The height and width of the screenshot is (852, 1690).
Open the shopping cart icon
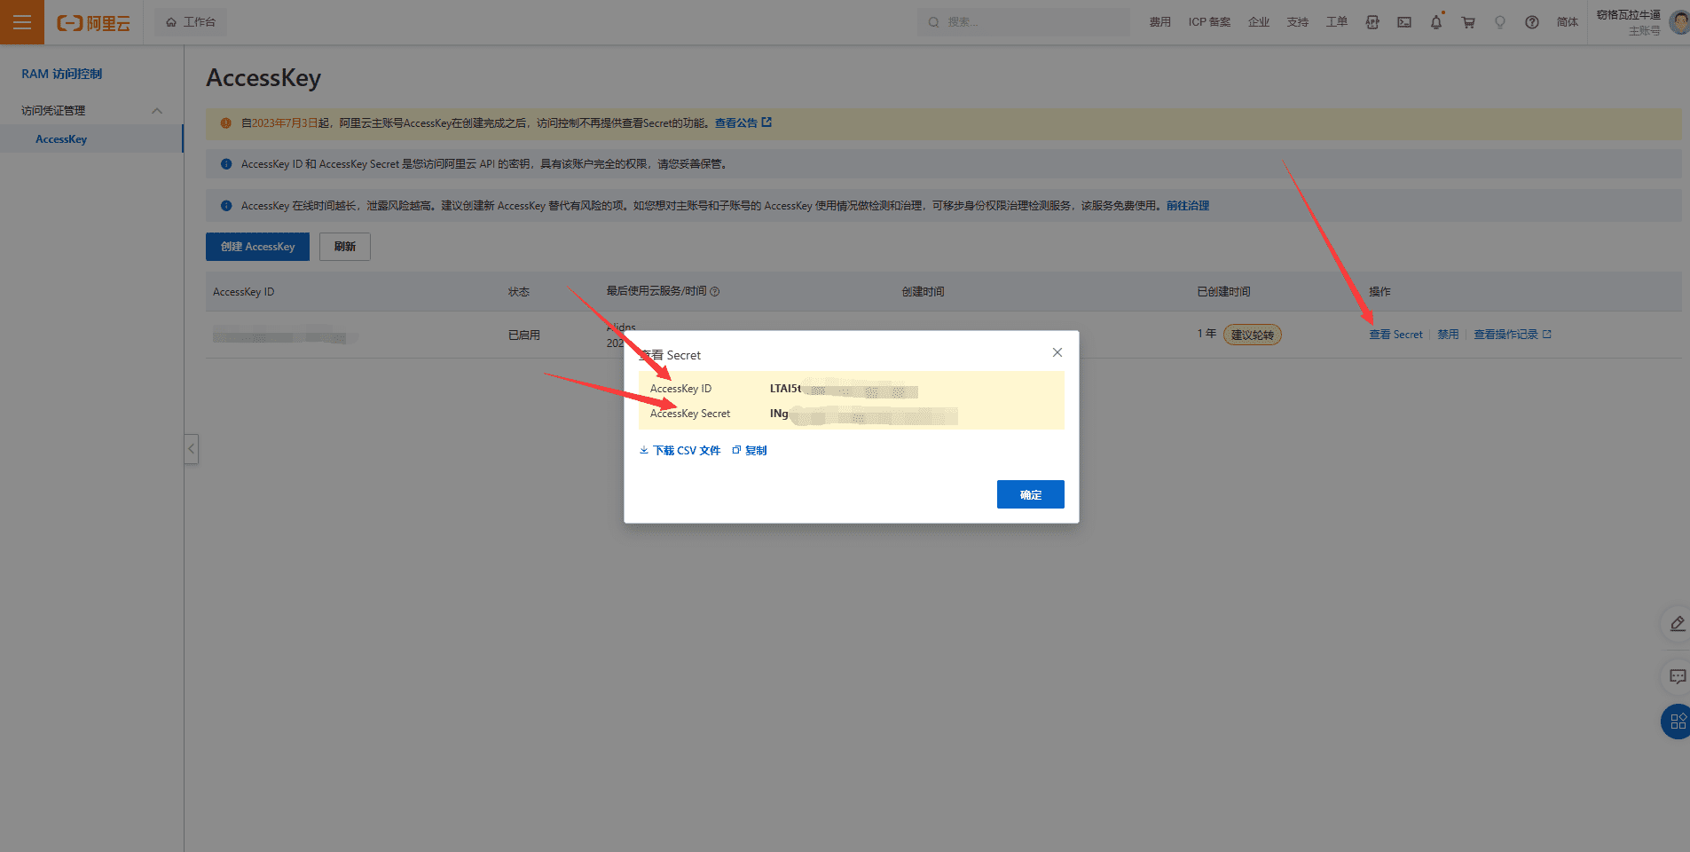1468,22
